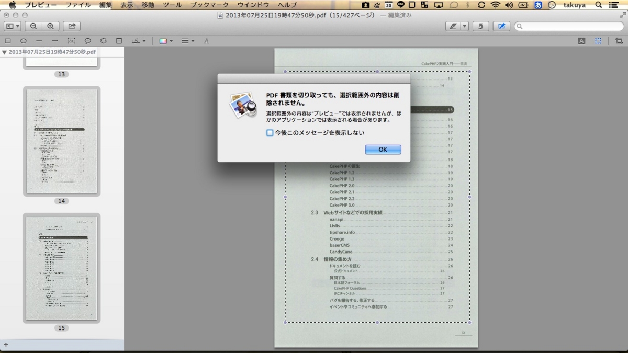Select the rectangle annotation tool
The image size is (628, 353).
(x=8, y=41)
